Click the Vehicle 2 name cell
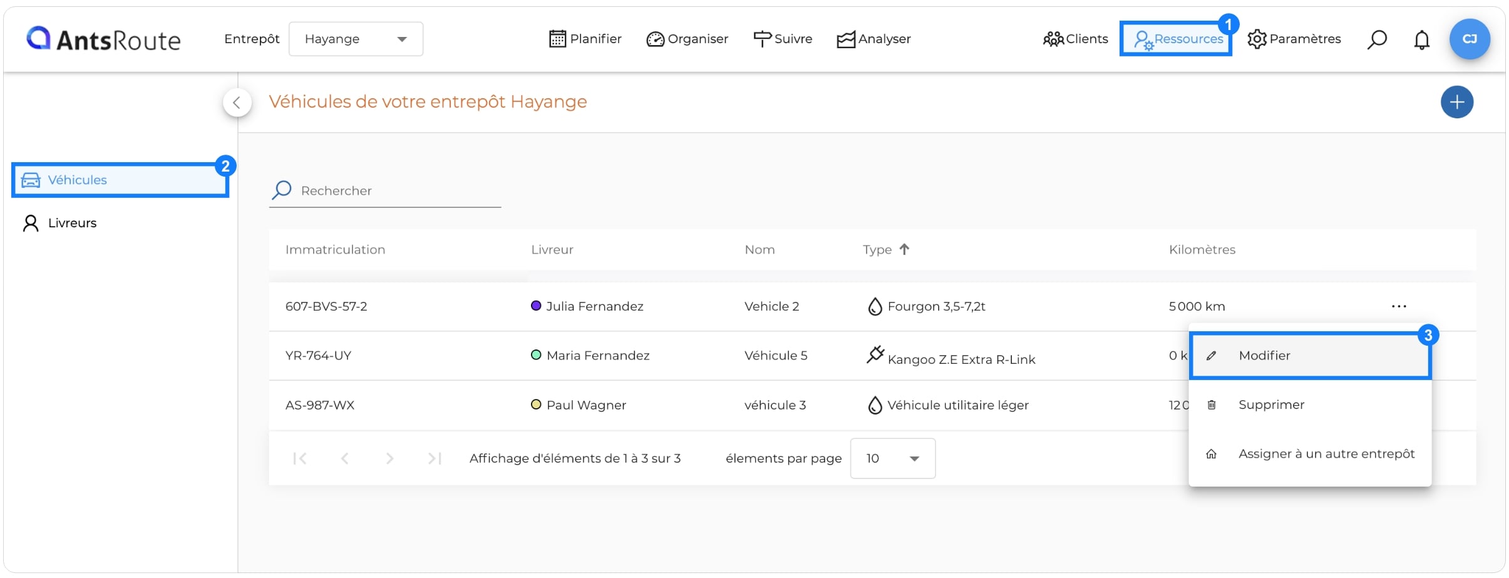Screen dimensions: 1509x578 coord(771,306)
